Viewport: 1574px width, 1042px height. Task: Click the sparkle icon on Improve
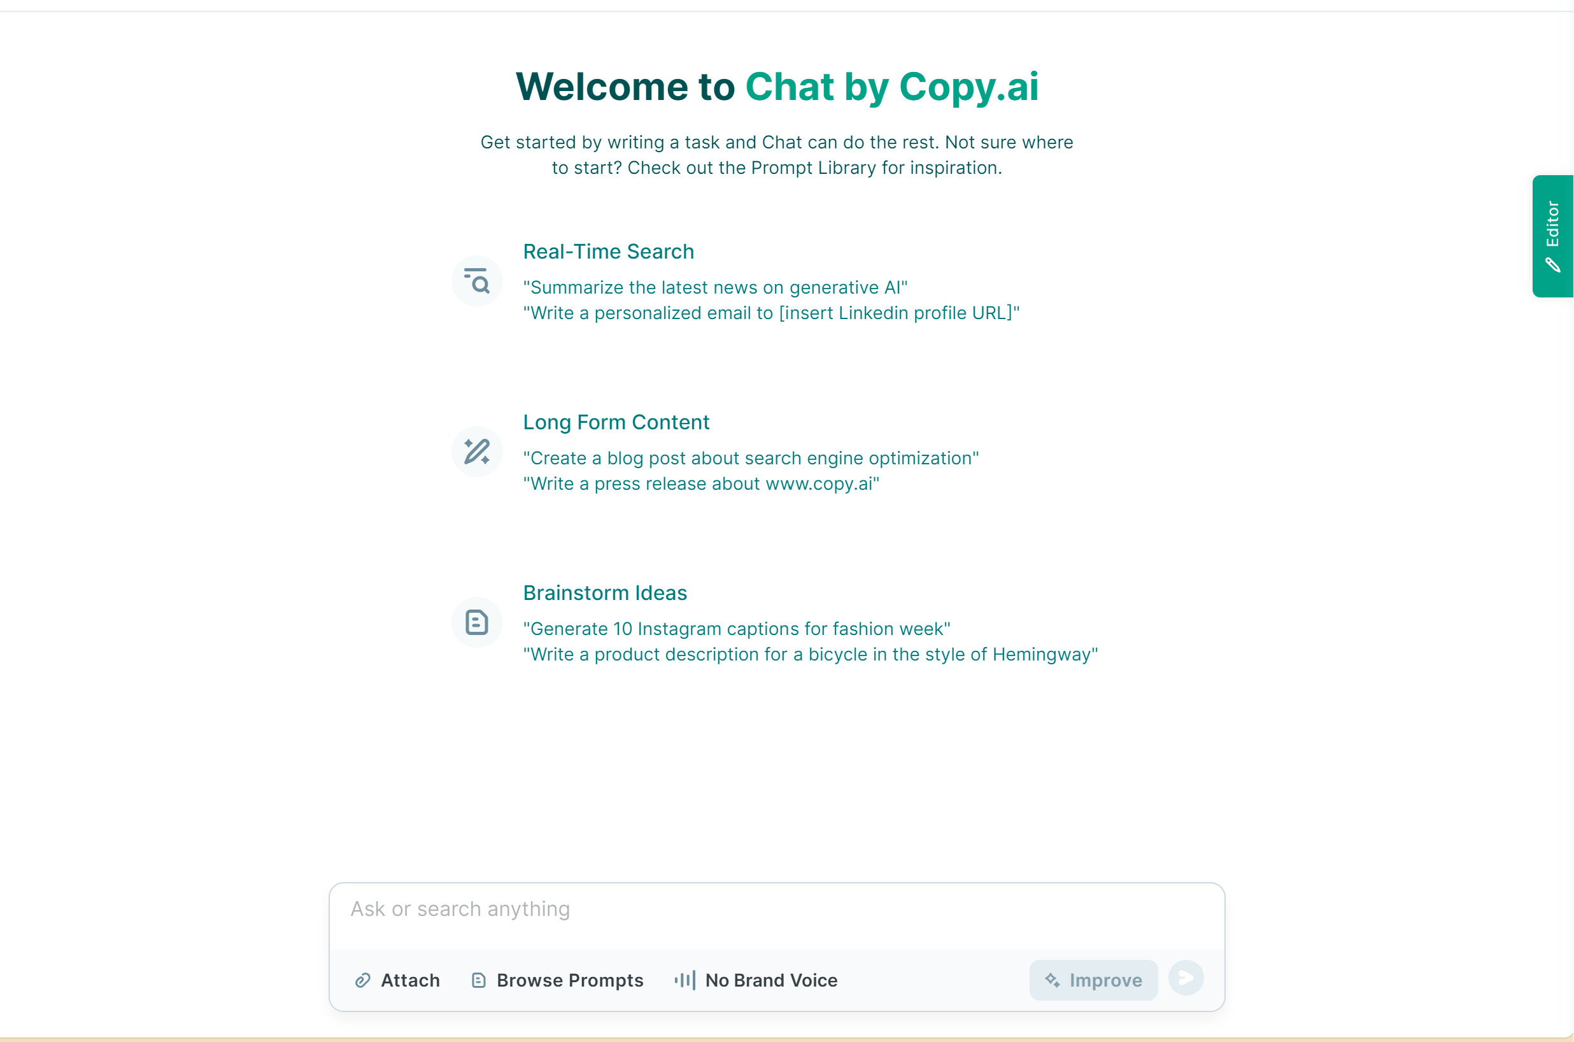pyautogui.click(x=1052, y=980)
